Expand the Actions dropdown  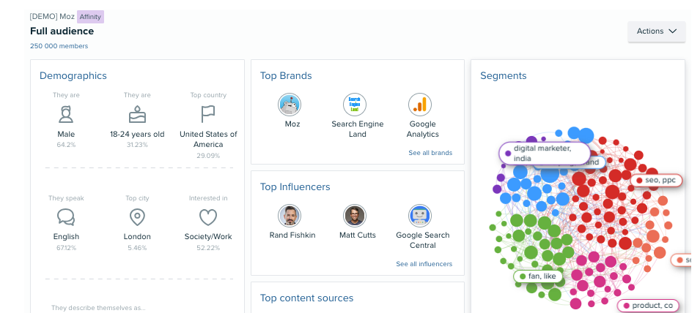656,31
